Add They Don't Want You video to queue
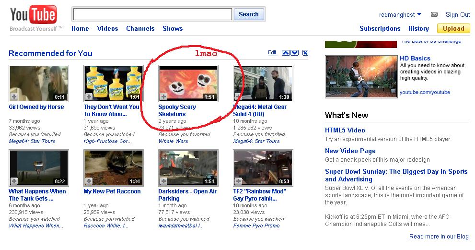The image size is (475, 250). 89,97
